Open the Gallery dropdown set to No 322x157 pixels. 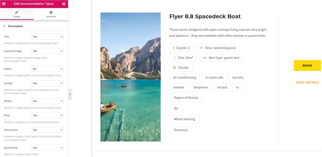click(x=47, y=69)
